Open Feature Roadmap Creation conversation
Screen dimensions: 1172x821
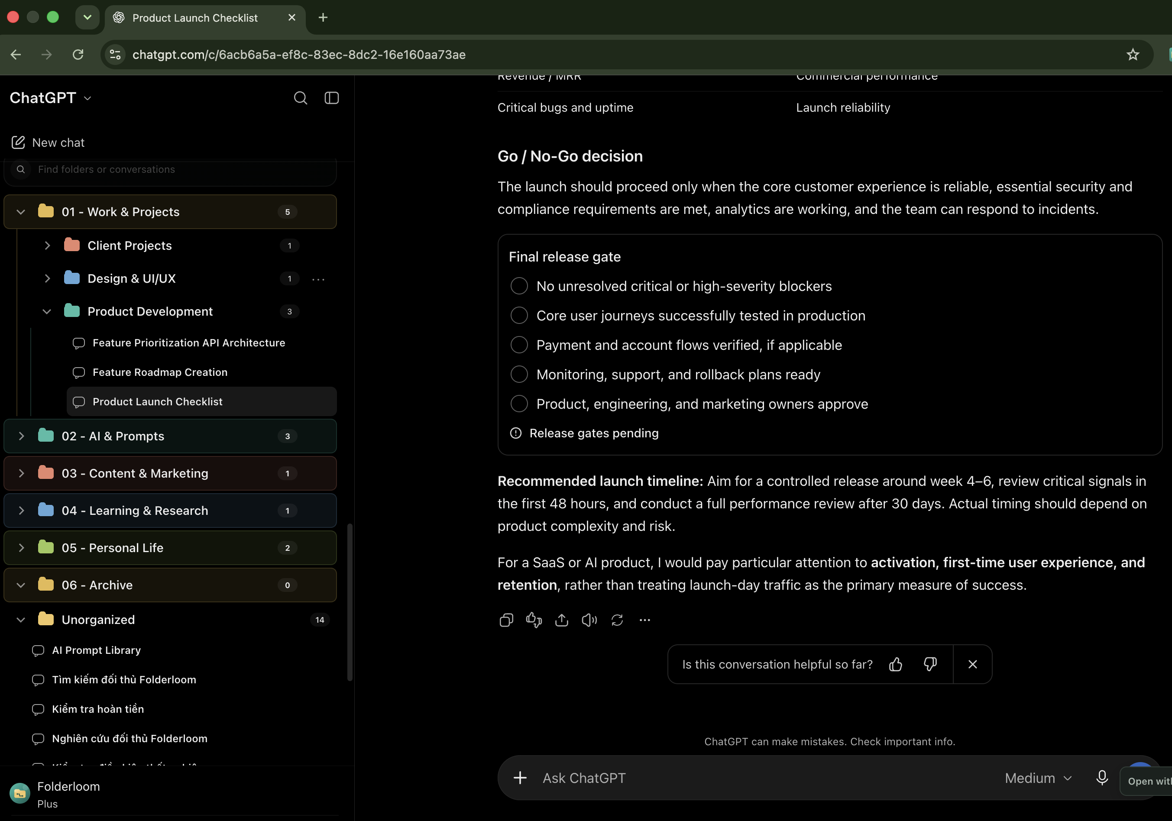pyautogui.click(x=202, y=372)
